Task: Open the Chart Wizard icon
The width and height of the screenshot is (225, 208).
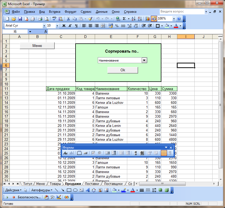Action: 147,19
